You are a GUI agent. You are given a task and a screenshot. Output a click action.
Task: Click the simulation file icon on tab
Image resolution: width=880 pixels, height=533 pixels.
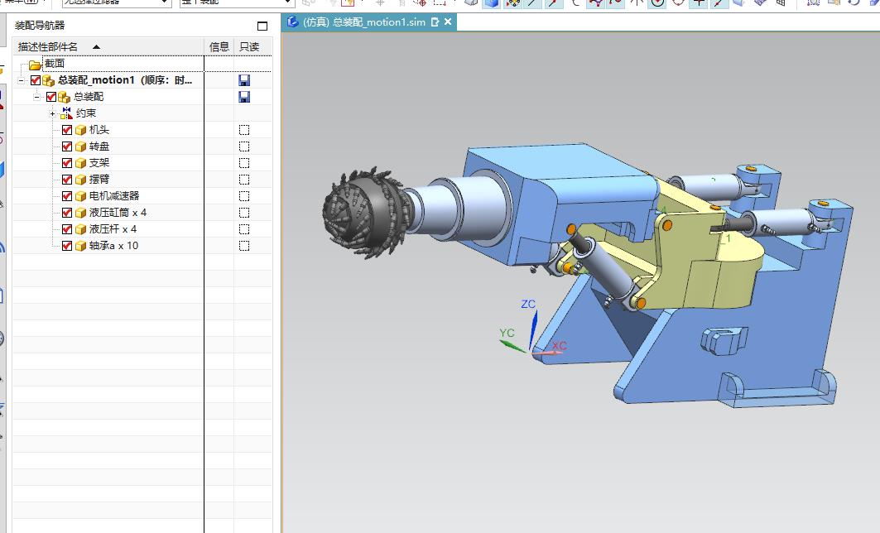click(x=292, y=22)
